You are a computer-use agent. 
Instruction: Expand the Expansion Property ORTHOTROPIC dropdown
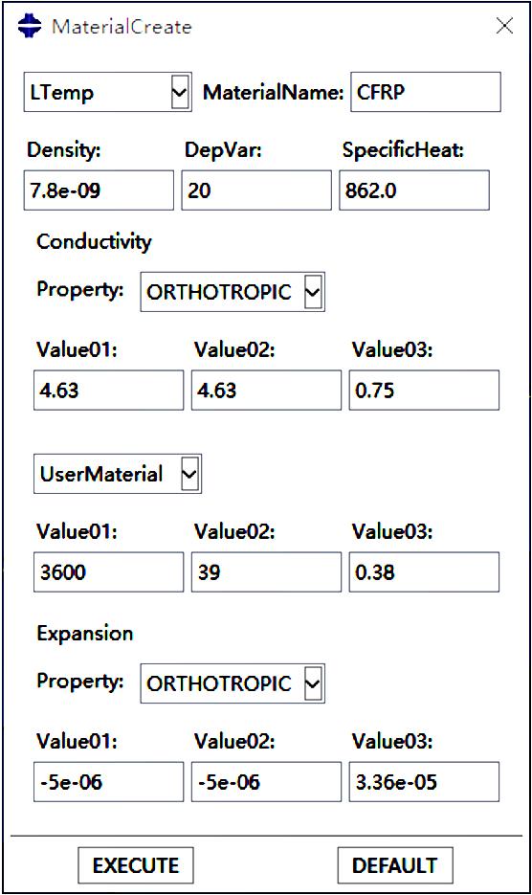tap(233, 683)
